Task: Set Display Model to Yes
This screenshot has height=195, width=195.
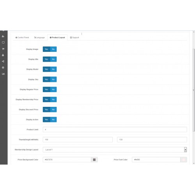Action: pyautogui.click(x=46, y=69)
